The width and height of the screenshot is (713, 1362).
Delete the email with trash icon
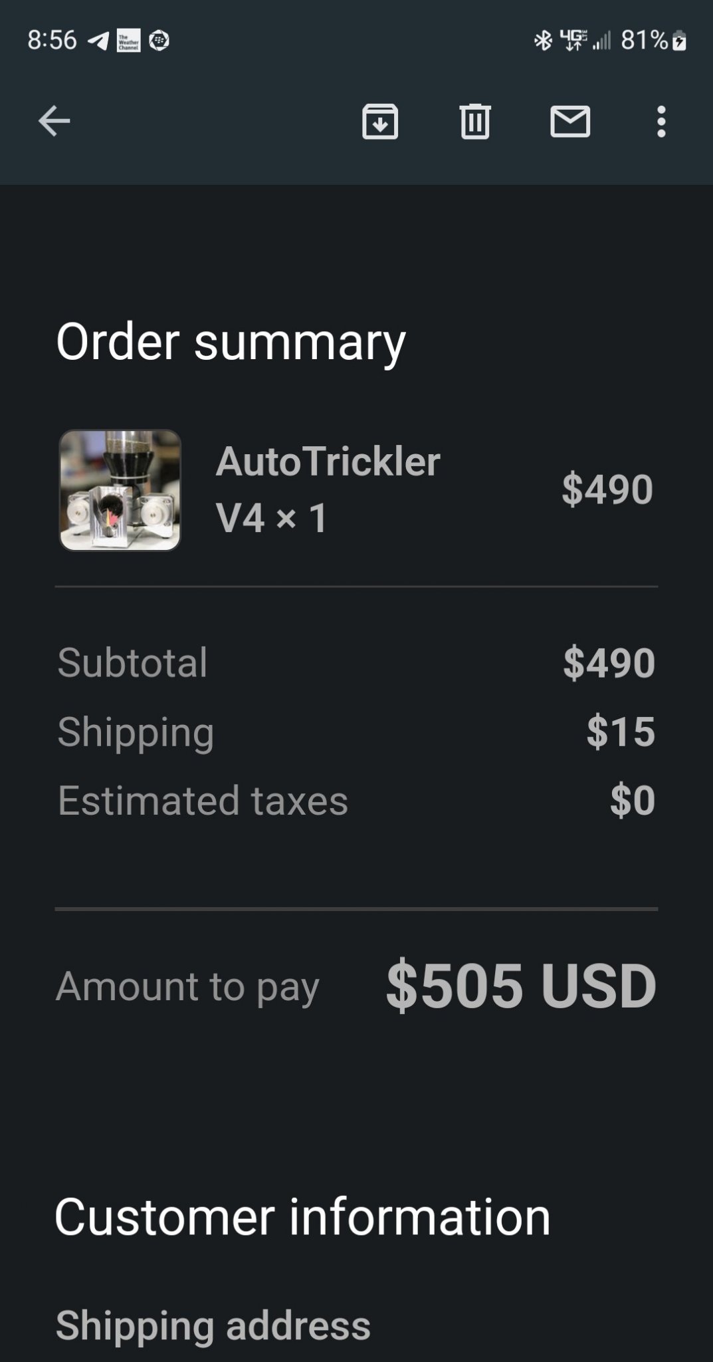[x=475, y=121]
